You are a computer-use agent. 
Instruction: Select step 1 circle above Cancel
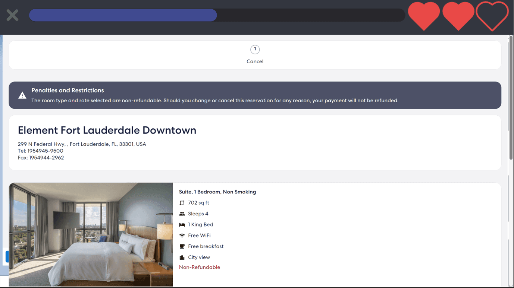(x=255, y=49)
